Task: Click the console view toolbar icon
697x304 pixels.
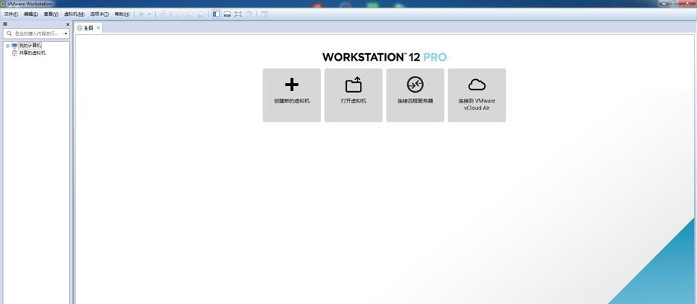Action: tap(265, 14)
